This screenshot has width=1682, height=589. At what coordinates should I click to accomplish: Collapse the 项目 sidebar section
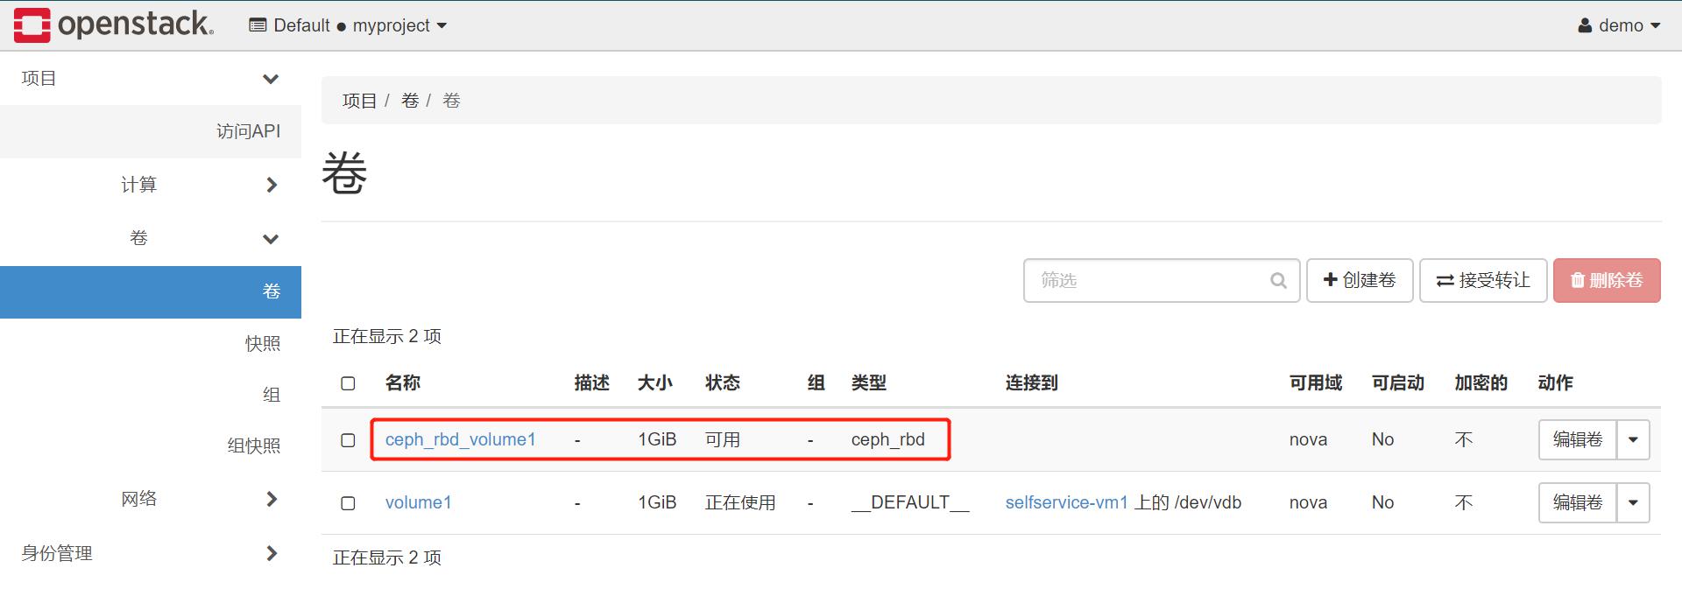coord(151,79)
